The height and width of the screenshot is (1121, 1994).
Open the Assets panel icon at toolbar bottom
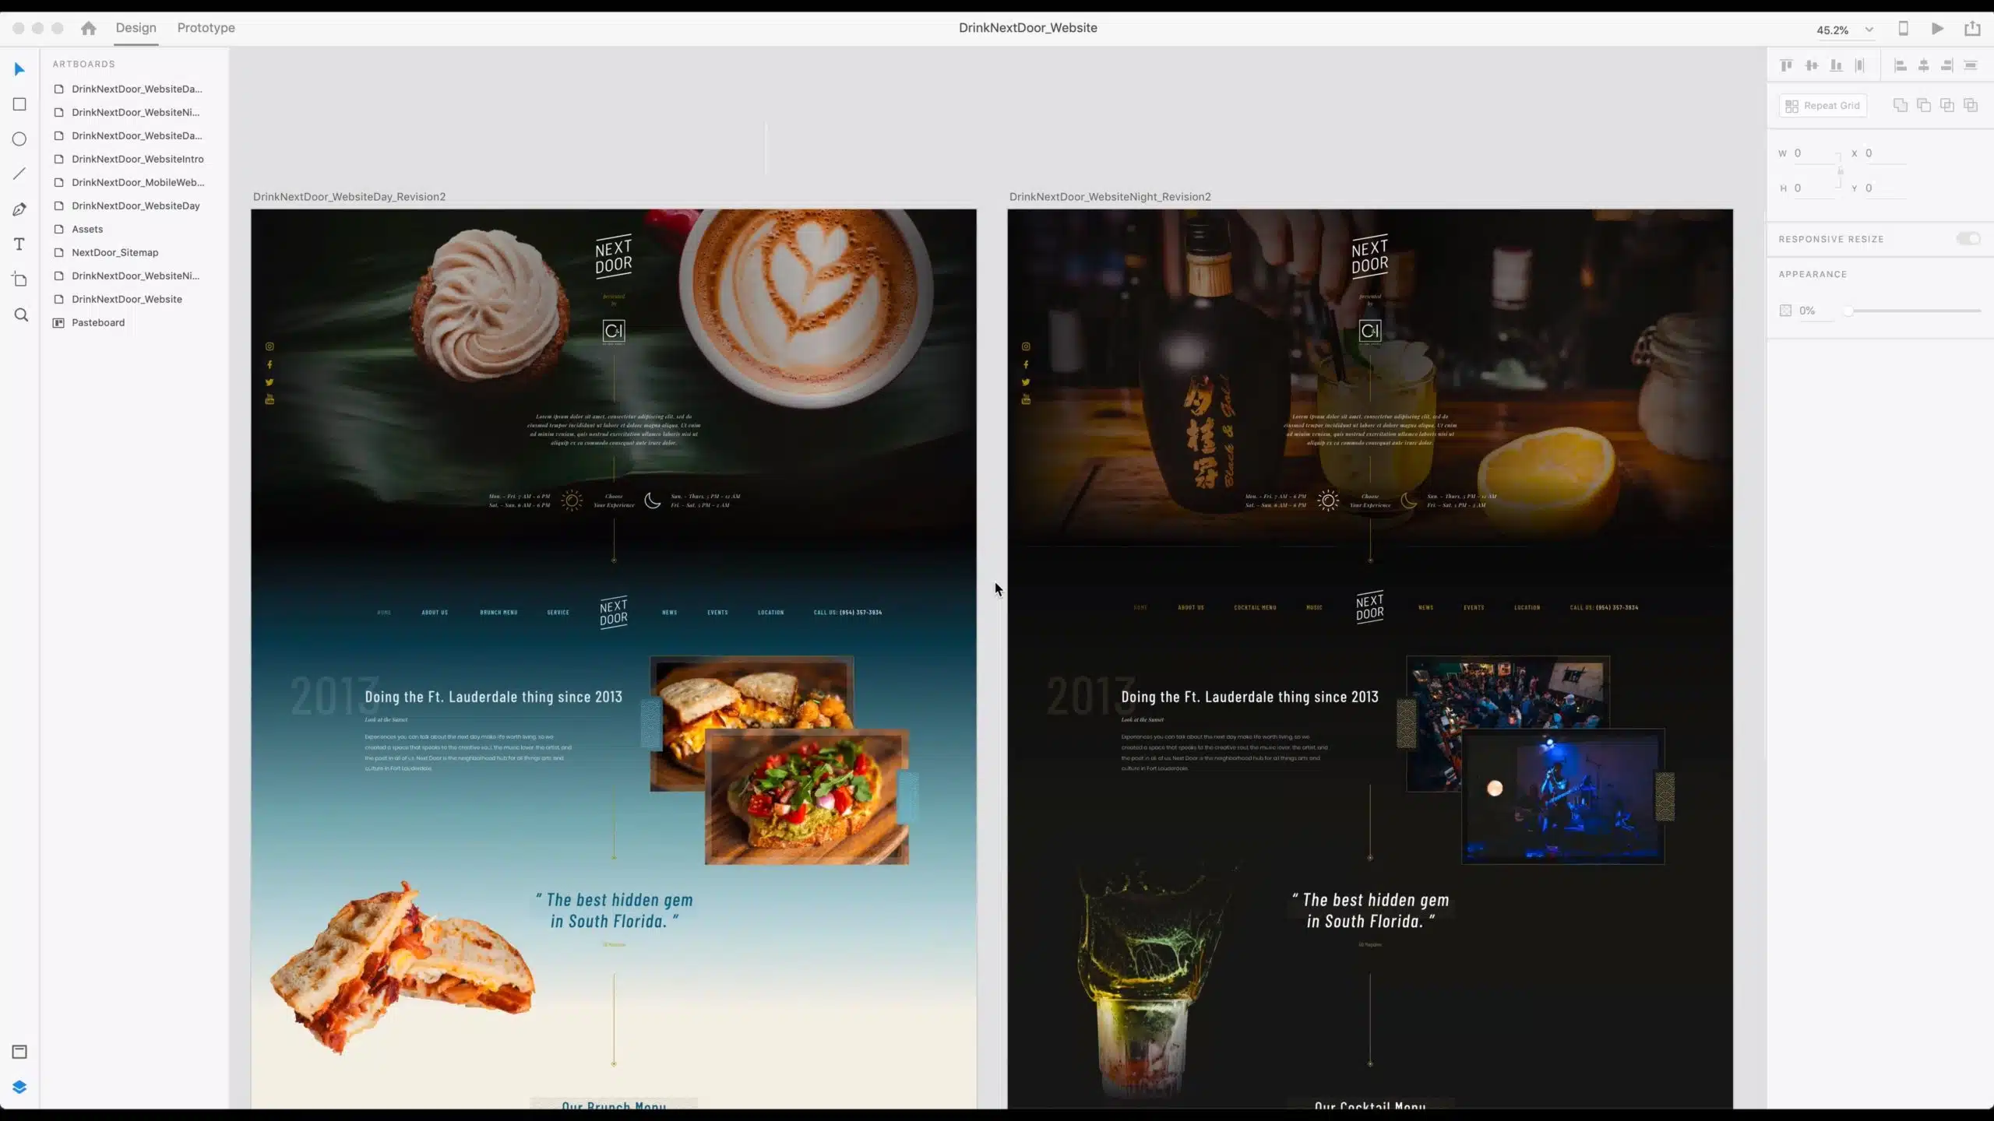point(19,1052)
